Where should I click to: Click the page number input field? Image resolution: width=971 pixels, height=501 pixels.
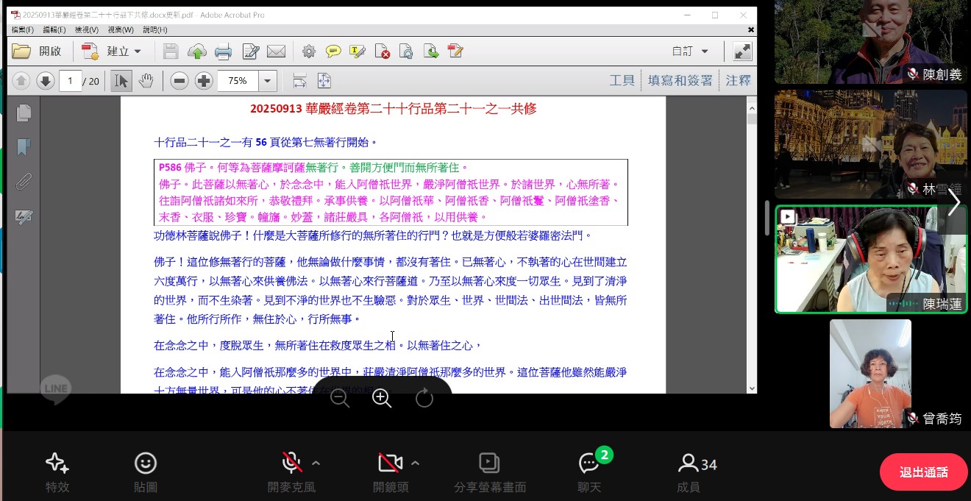pos(70,81)
